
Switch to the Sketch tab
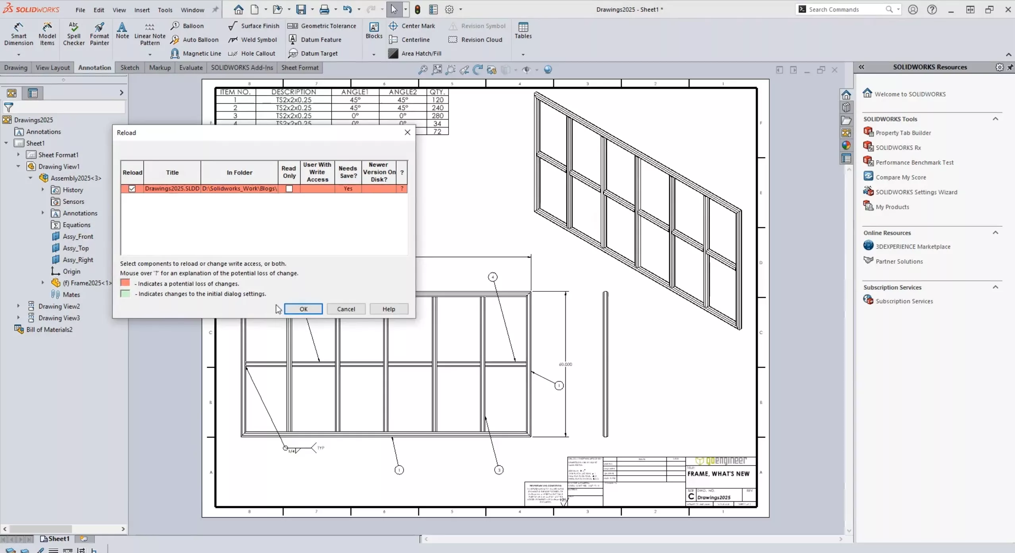pyautogui.click(x=129, y=67)
